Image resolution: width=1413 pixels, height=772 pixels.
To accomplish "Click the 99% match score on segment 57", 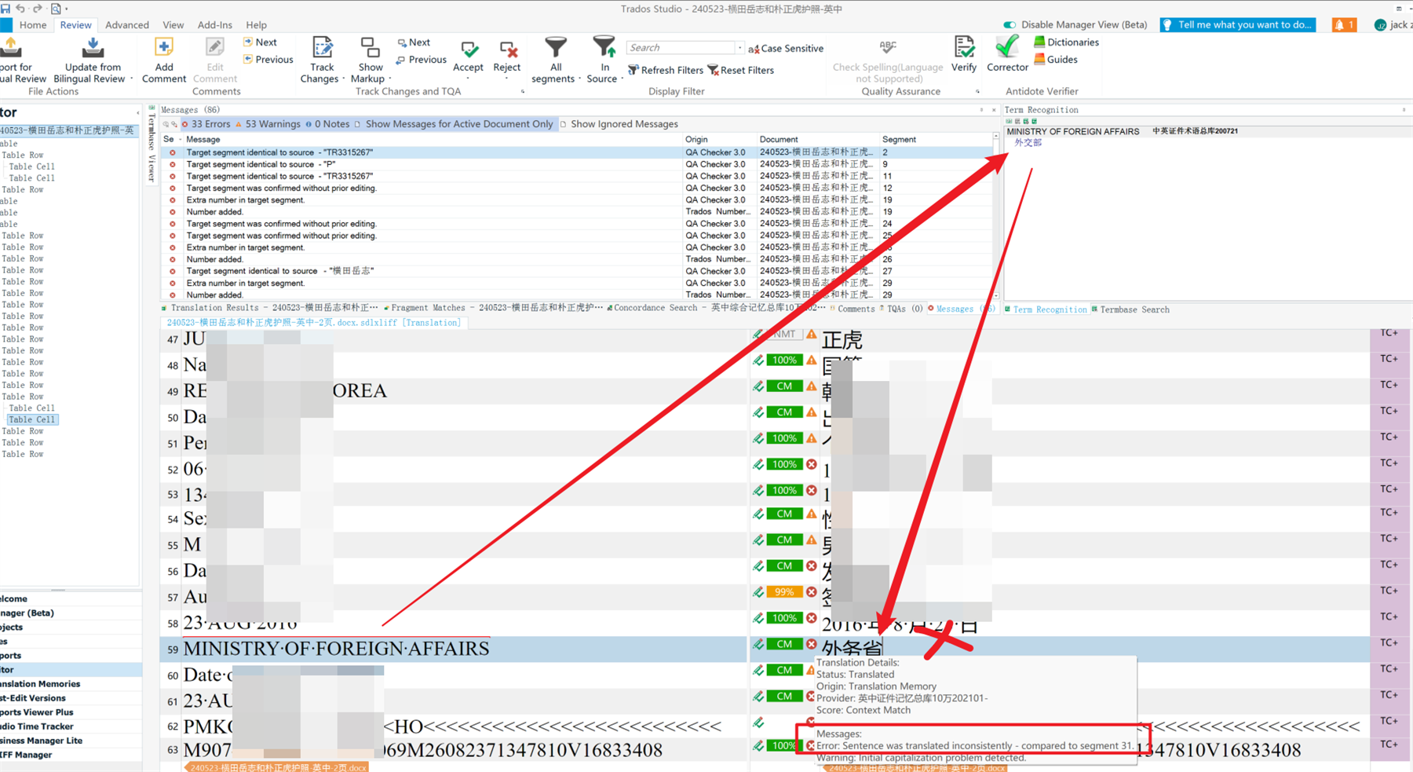I will 784,592.
